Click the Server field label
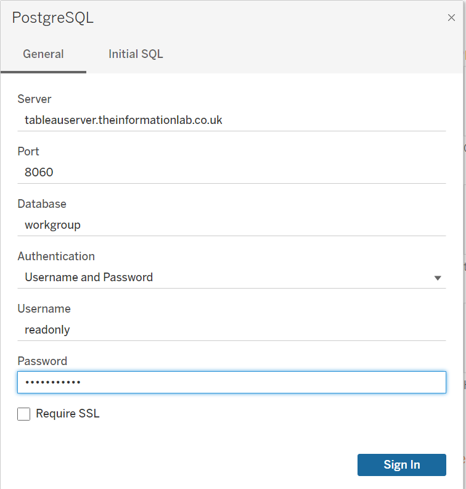The height and width of the screenshot is (489, 466). 35,99
